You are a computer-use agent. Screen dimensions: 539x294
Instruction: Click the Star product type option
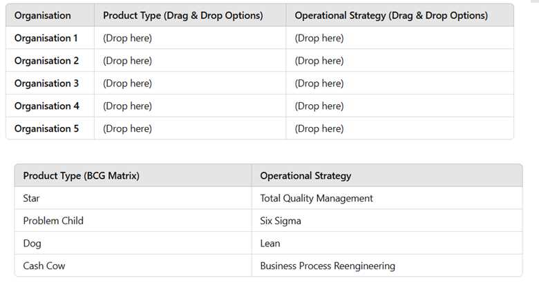click(32, 198)
